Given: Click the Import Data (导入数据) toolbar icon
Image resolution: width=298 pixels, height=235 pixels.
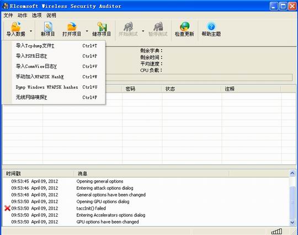Looking at the screenshot, I should (x=15, y=26).
